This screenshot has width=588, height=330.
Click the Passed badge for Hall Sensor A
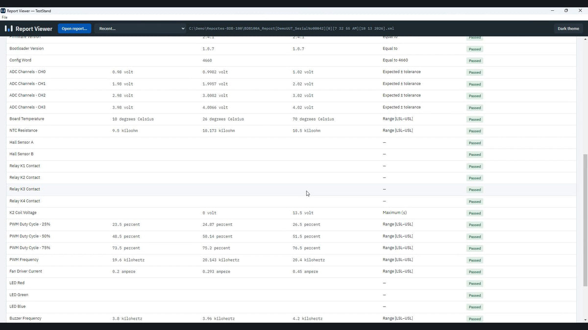pyautogui.click(x=475, y=143)
